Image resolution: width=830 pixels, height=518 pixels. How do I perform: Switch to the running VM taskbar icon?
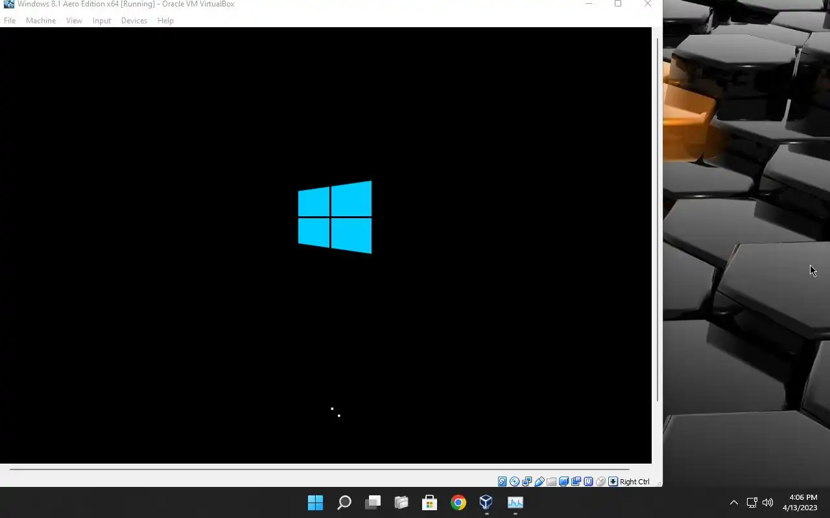[516, 502]
